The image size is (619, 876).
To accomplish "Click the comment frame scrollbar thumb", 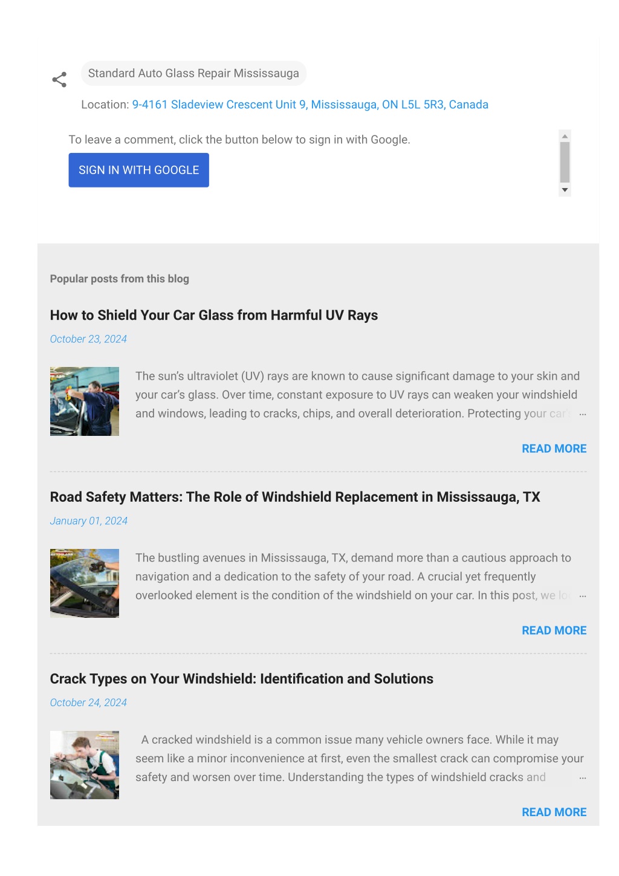I will pyautogui.click(x=565, y=162).
